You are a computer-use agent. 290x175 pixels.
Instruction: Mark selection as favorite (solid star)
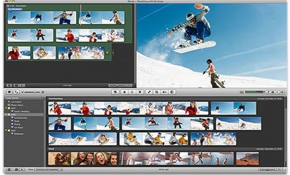pos(125,92)
